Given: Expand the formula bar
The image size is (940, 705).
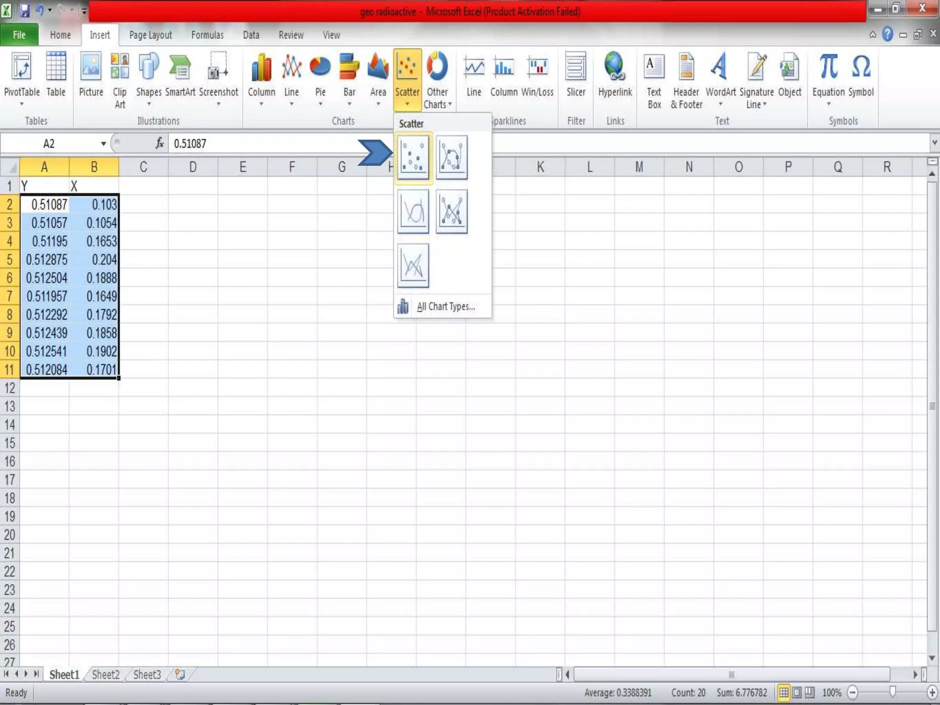Looking at the screenshot, I should 934,143.
